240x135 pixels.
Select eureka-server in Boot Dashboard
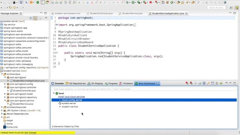coord(69,103)
